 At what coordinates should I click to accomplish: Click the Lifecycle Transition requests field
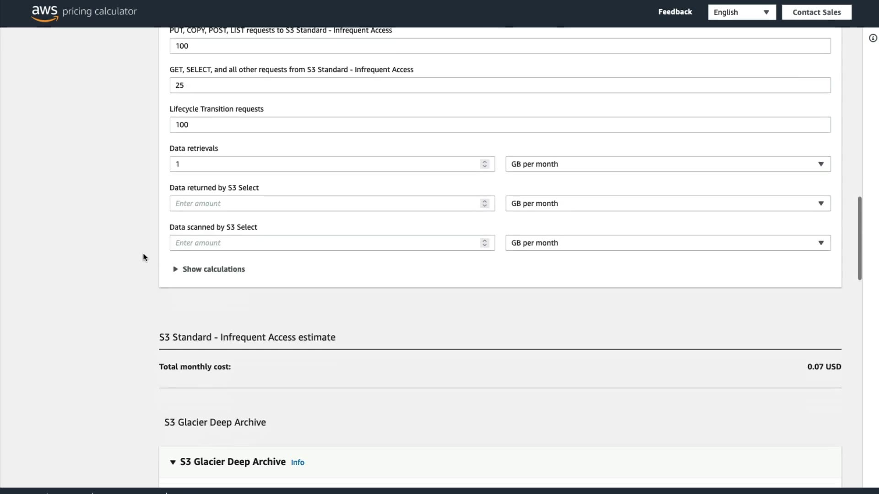499,125
